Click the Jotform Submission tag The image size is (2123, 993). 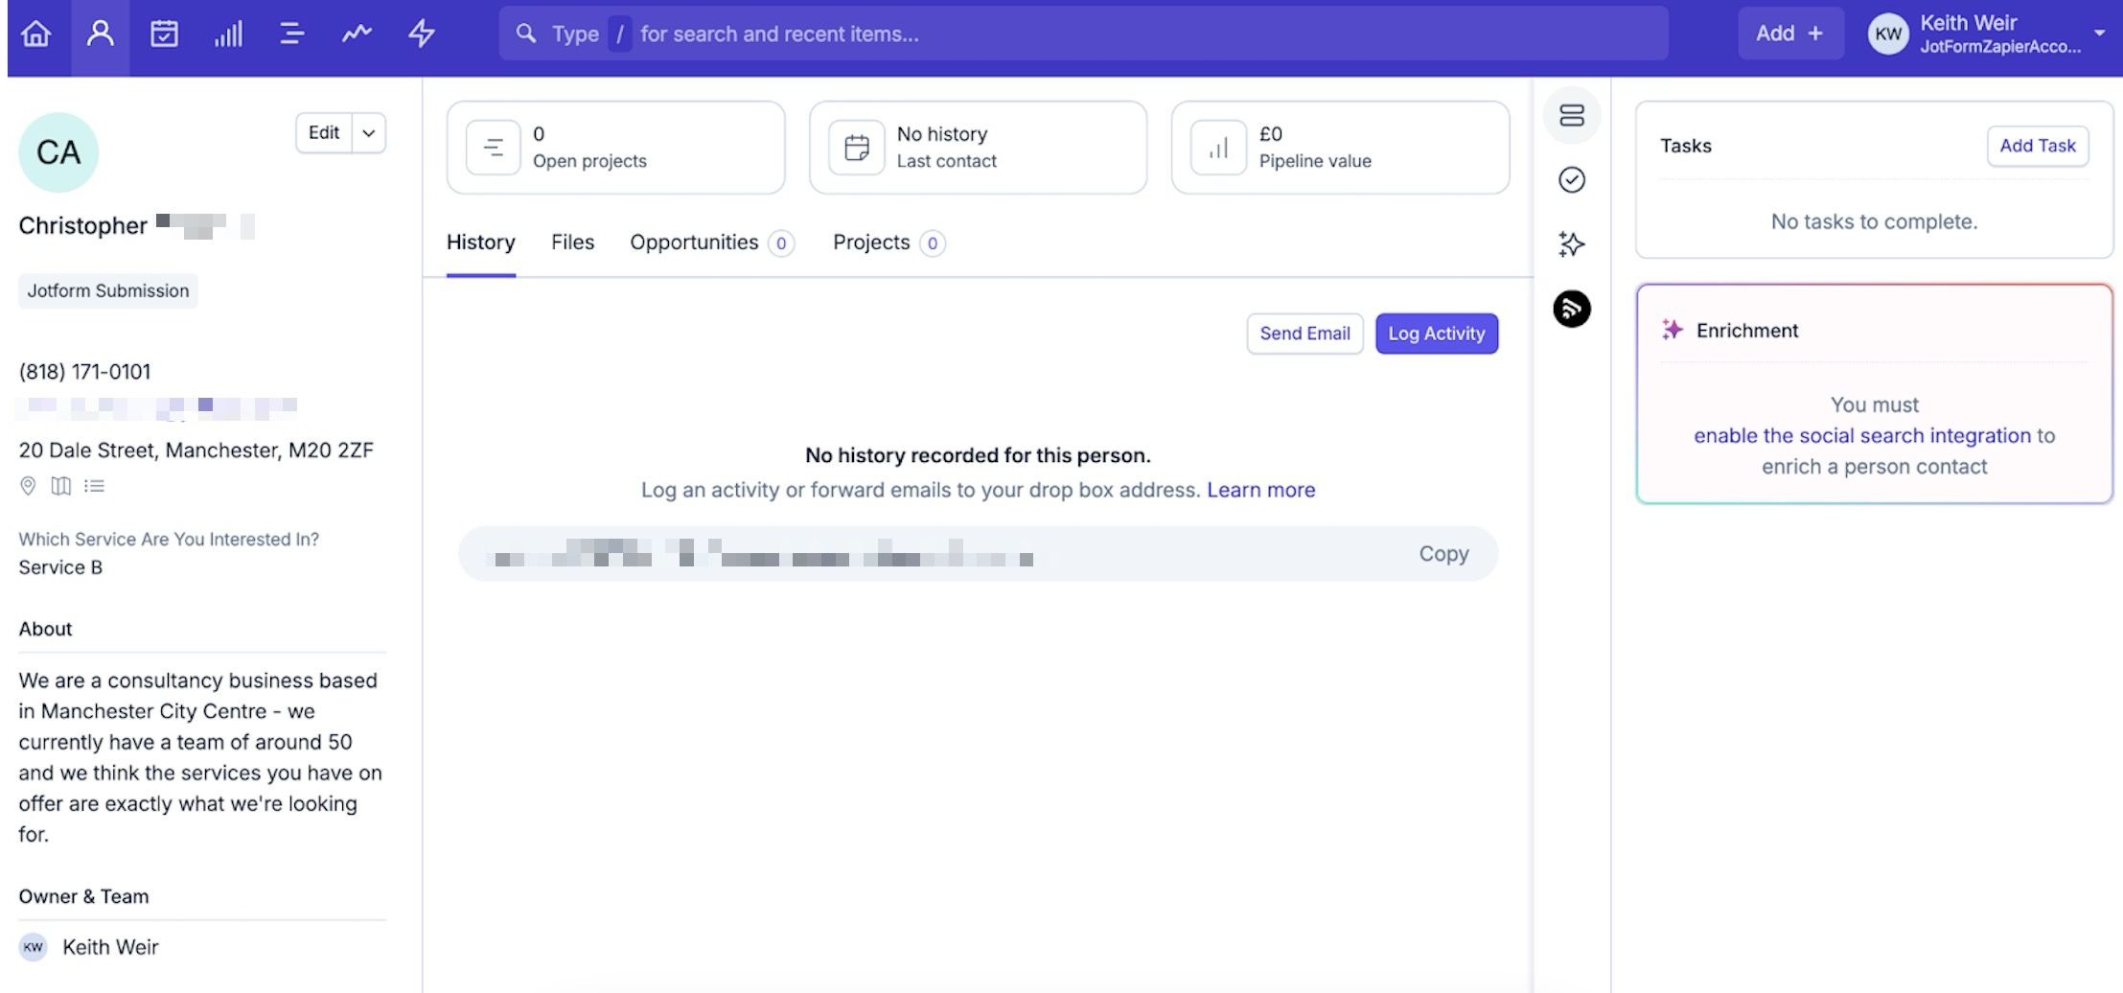coord(107,290)
